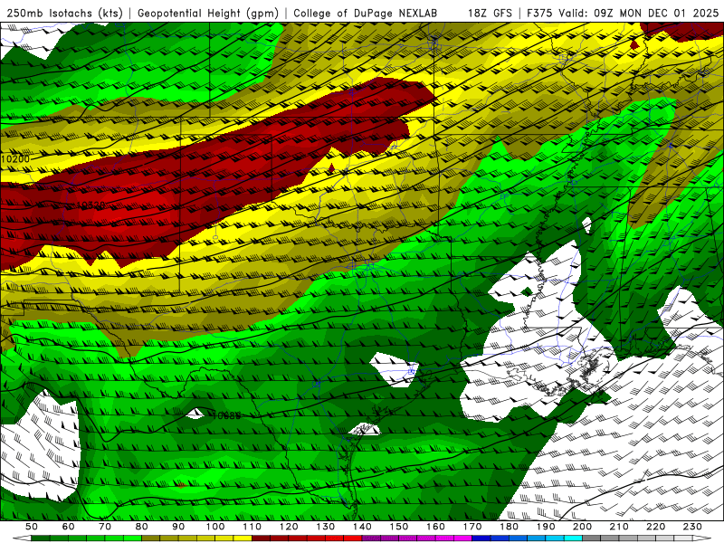Click the 80 value on the color scale
Image resolution: width=724 pixels, height=543 pixels.
142,527
